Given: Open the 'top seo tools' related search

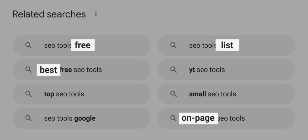Looking at the screenshot, I should tap(81, 94).
